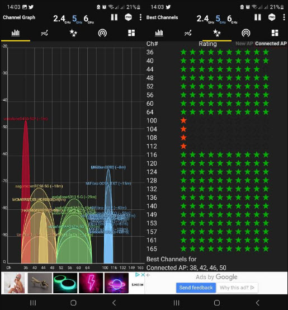Collapse the Google ad with back arrow
This screenshot has width=288, height=310.
tap(148, 275)
